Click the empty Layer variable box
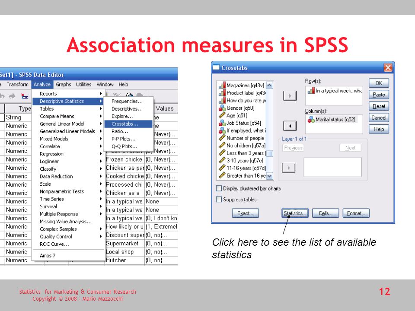Image resolution: width=415 pixels, height=311 pixels. (x=332, y=168)
